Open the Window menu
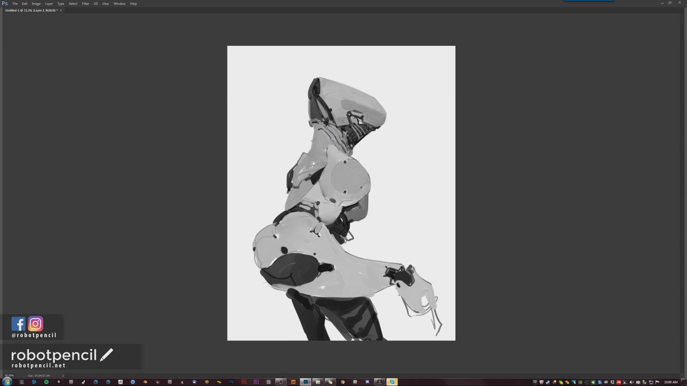 click(x=119, y=4)
